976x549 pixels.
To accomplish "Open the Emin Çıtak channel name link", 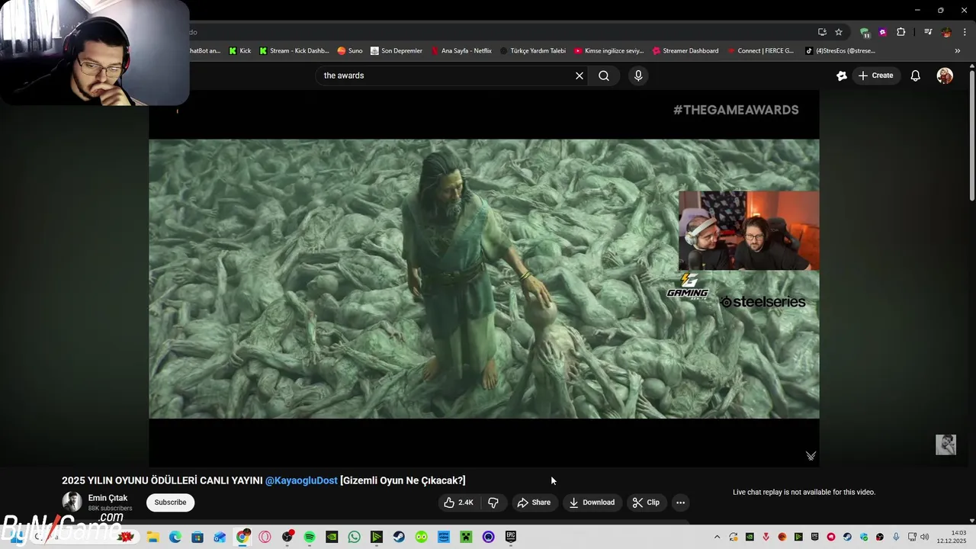I will pos(108,498).
